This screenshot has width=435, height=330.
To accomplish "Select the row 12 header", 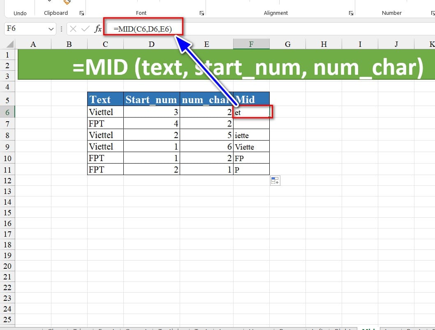I will [x=8, y=180].
